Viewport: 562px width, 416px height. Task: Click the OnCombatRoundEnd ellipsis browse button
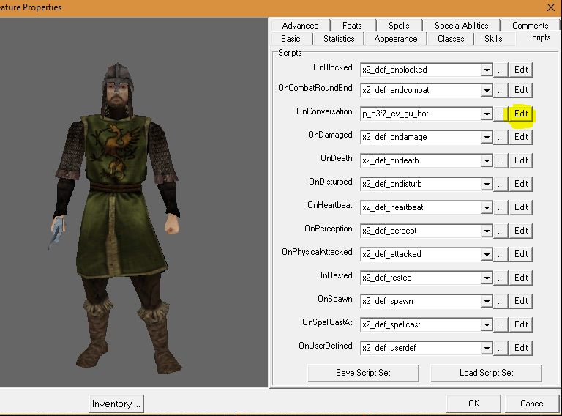(501, 90)
